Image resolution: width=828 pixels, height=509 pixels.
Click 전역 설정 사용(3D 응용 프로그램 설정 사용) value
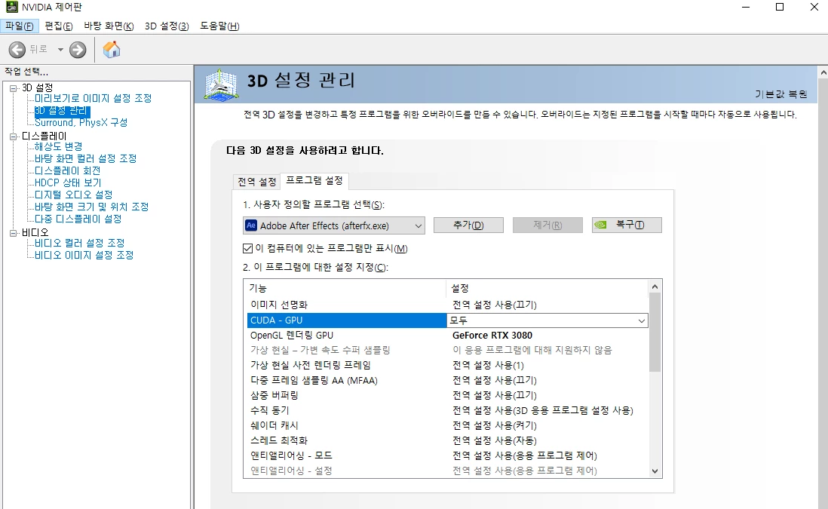(x=543, y=411)
